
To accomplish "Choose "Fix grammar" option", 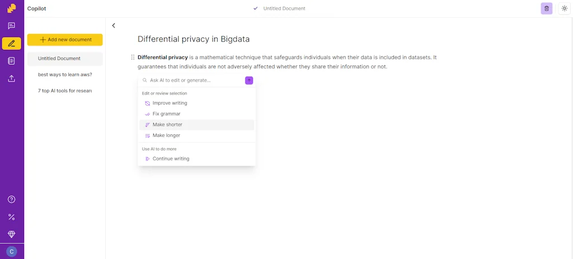I will (166, 114).
